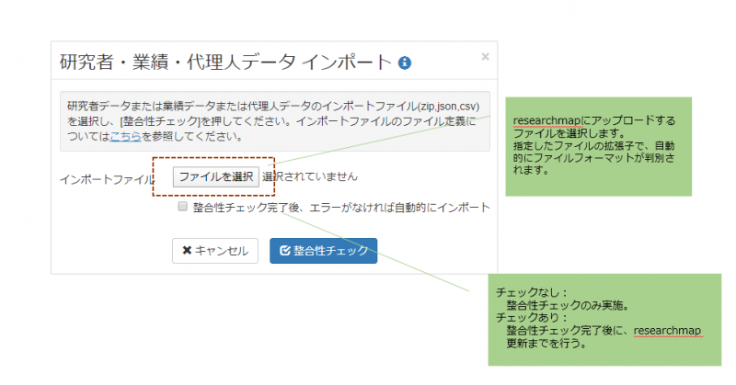Enable automatic import after consistency check
This screenshot has height=385, width=736.
tap(182, 207)
